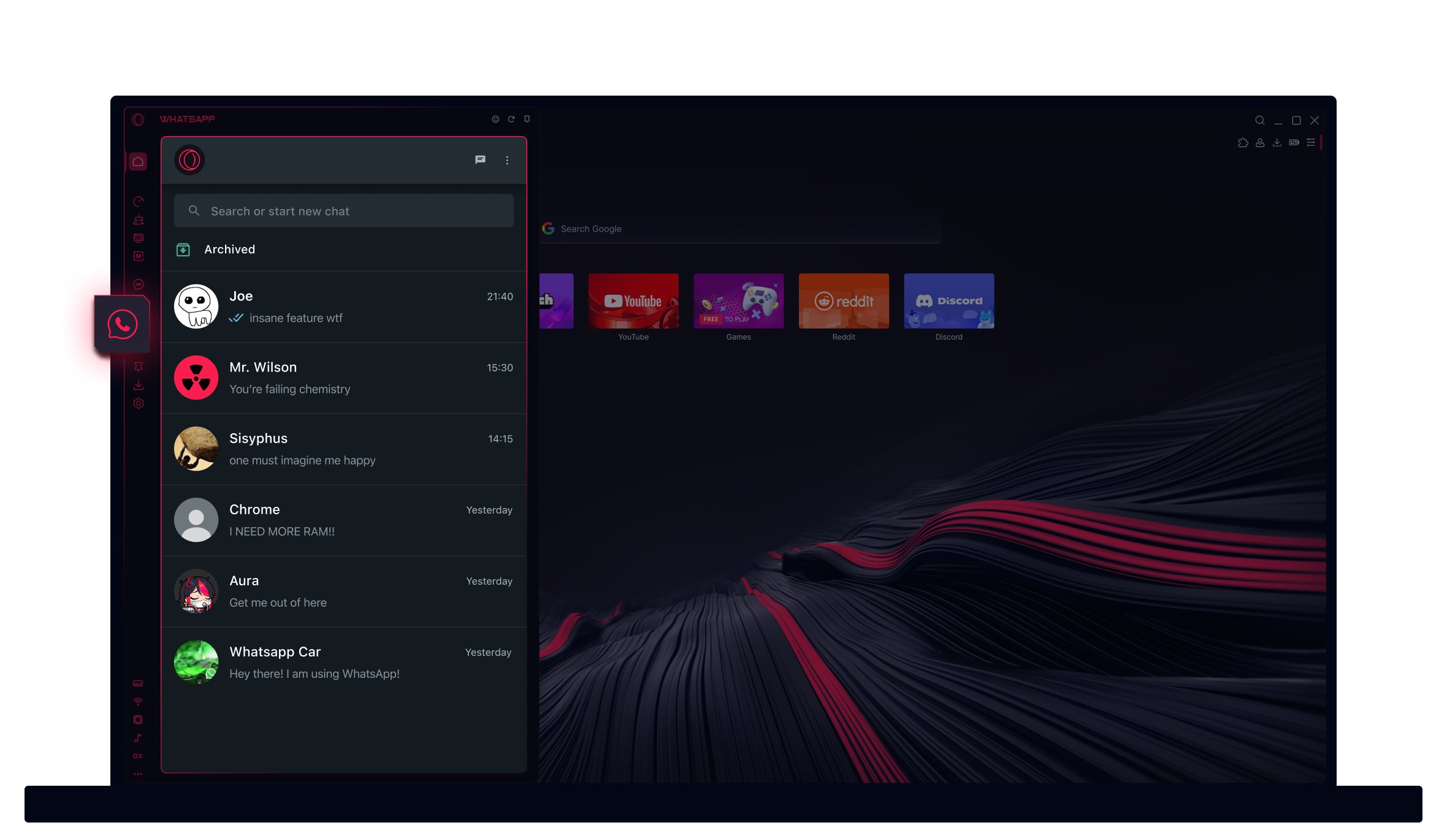Start a new chat with message icon
The height and width of the screenshot is (836, 1447).
point(480,160)
